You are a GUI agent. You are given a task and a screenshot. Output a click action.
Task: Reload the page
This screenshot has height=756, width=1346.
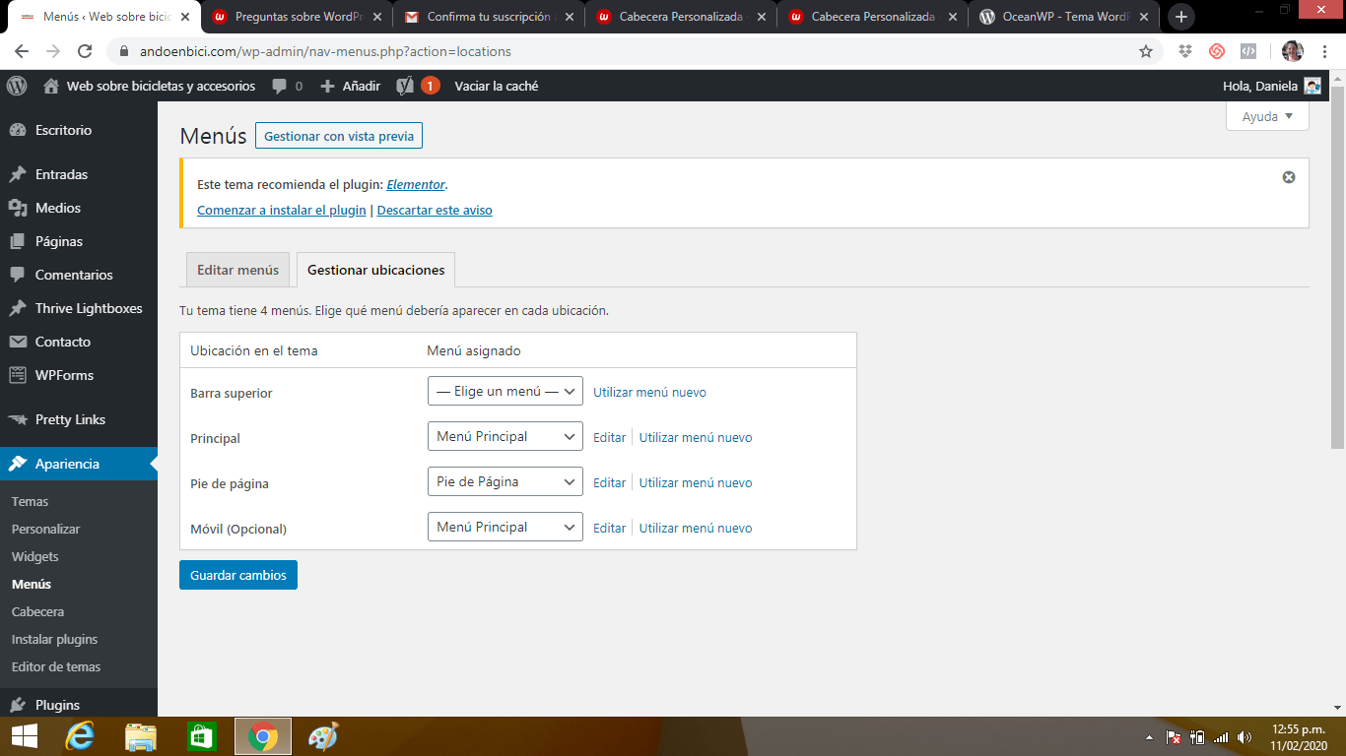pyautogui.click(x=85, y=51)
